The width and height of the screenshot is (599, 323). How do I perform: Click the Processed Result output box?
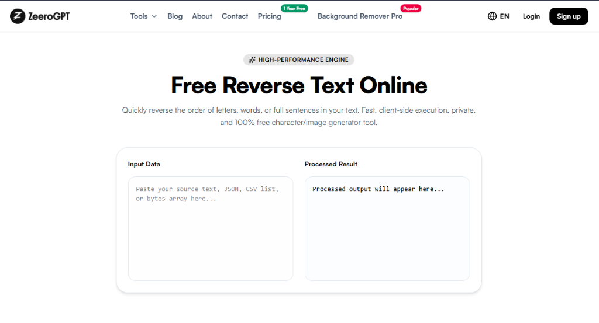[x=387, y=228]
